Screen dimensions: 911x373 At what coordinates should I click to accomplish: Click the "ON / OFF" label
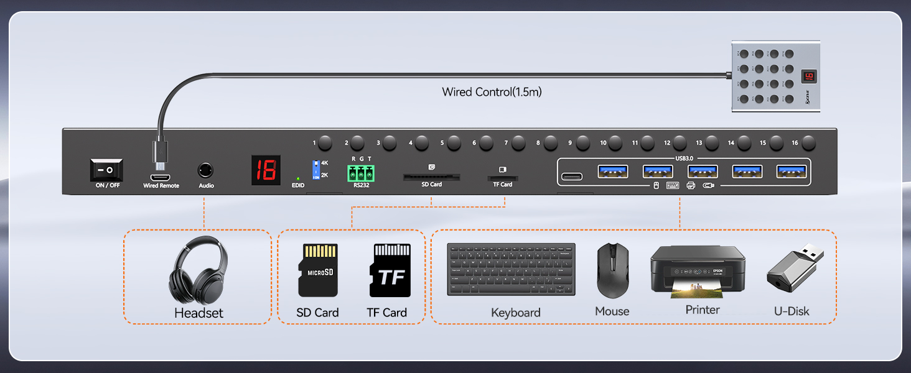click(108, 186)
